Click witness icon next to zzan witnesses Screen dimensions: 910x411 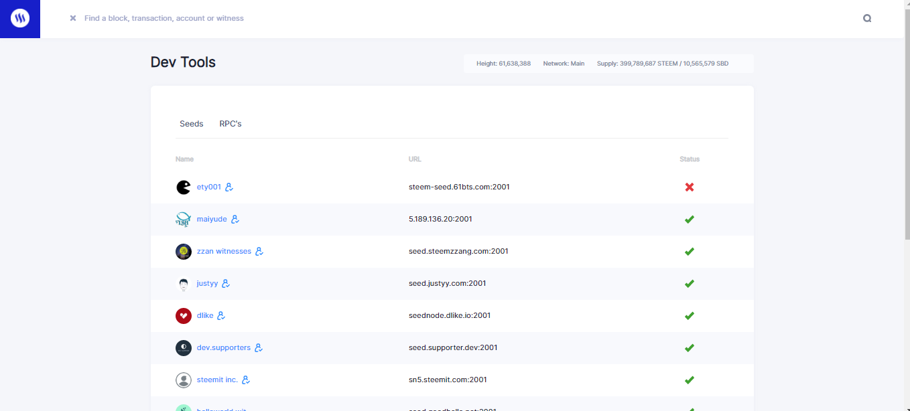(259, 252)
